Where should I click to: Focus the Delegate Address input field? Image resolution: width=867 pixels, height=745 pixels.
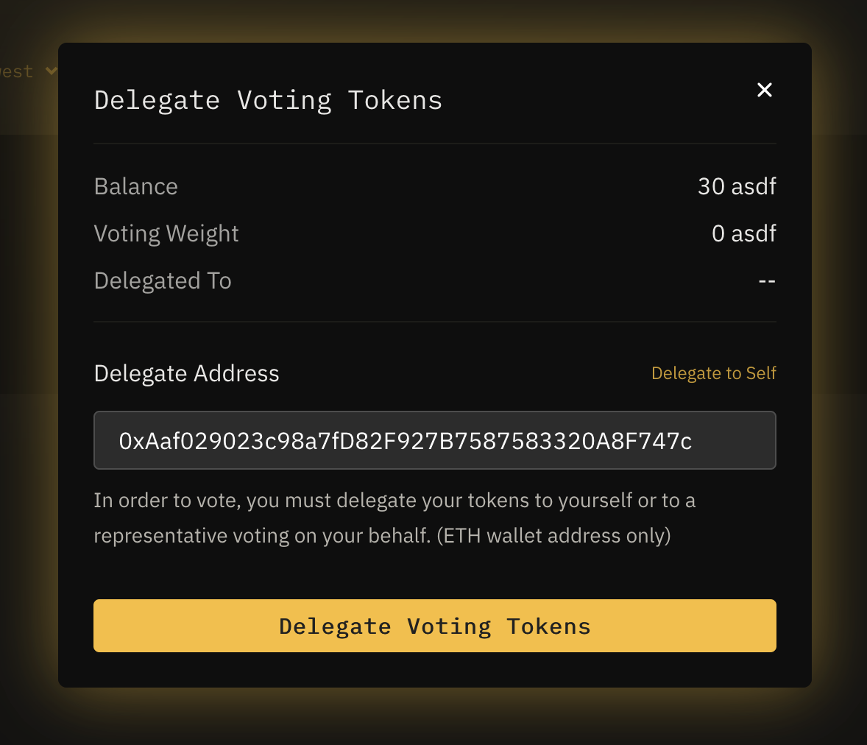tap(434, 440)
